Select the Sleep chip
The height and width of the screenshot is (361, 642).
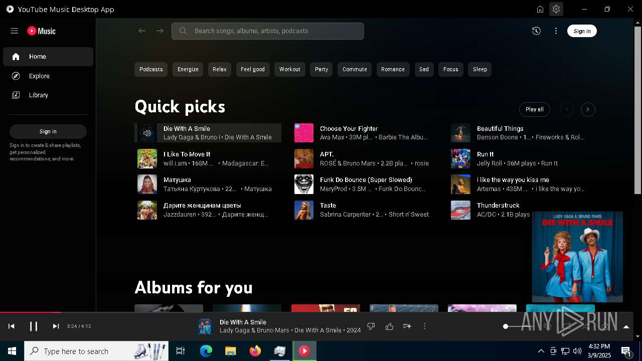(x=480, y=69)
